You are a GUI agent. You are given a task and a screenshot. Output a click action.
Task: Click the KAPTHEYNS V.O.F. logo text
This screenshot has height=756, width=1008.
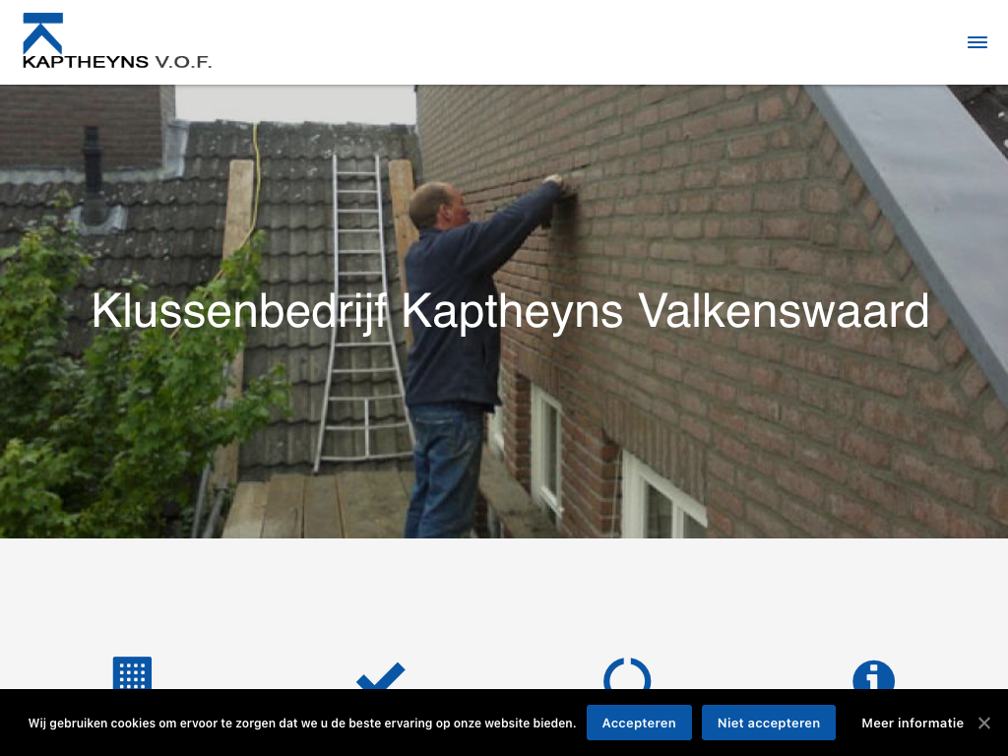117,62
